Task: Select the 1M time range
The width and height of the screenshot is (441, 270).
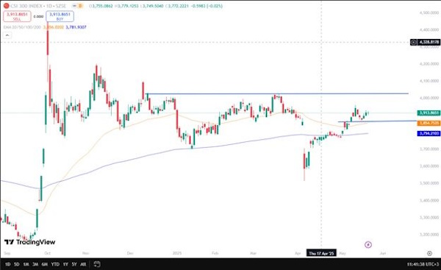Action: coord(26,264)
